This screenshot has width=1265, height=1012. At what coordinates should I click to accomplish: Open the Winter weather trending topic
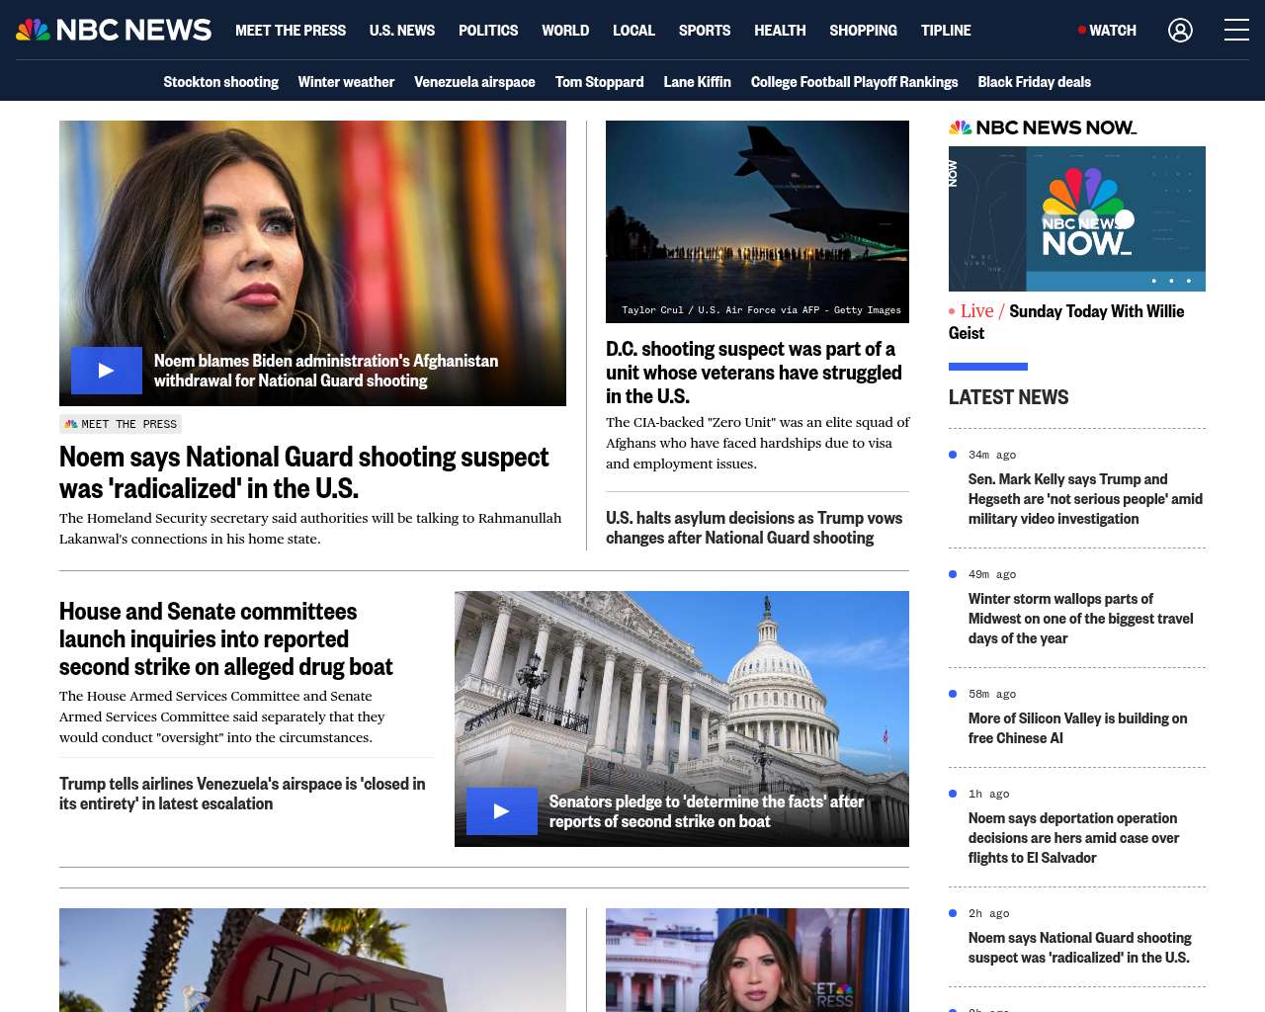346,82
